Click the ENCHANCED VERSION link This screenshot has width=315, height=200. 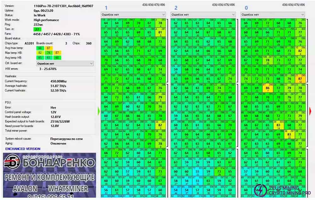click(x=23, y=149)
